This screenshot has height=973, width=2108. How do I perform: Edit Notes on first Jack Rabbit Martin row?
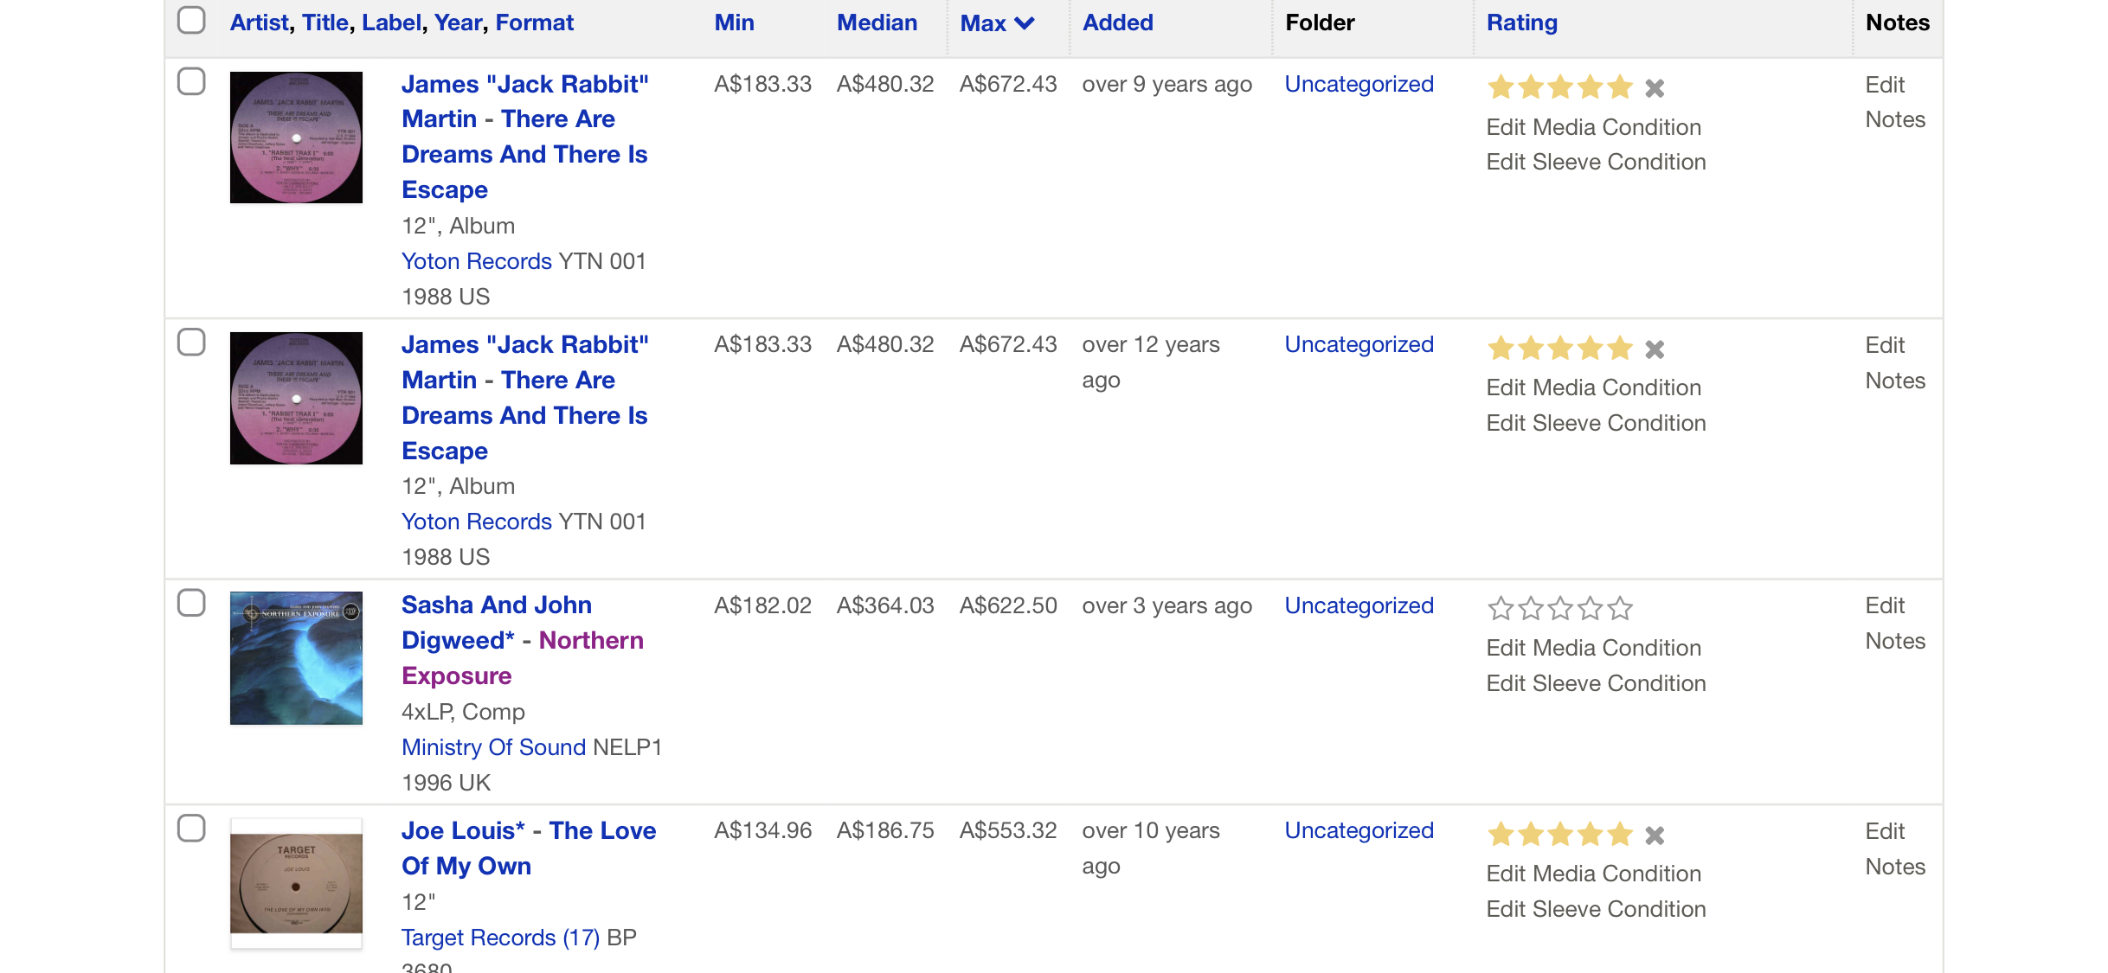[x=1894, y=102]
